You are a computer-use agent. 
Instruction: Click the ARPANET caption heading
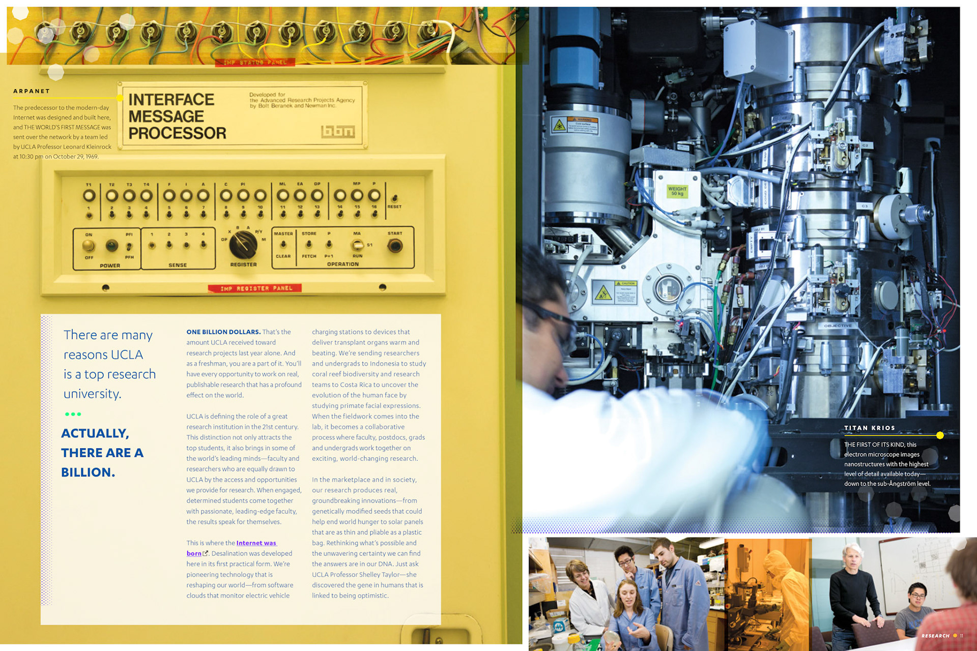(x=32, y=91)
